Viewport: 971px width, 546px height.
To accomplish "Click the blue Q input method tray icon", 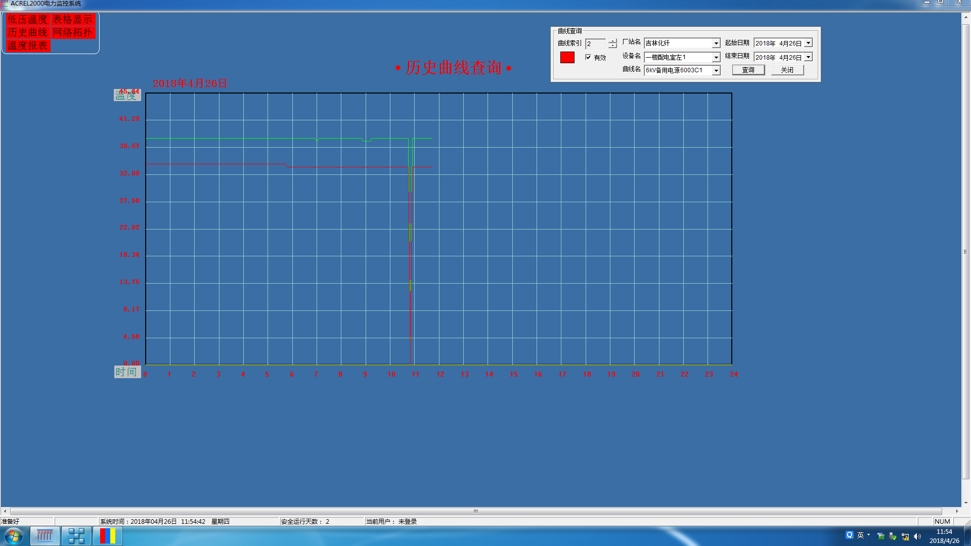I will 850,535.
